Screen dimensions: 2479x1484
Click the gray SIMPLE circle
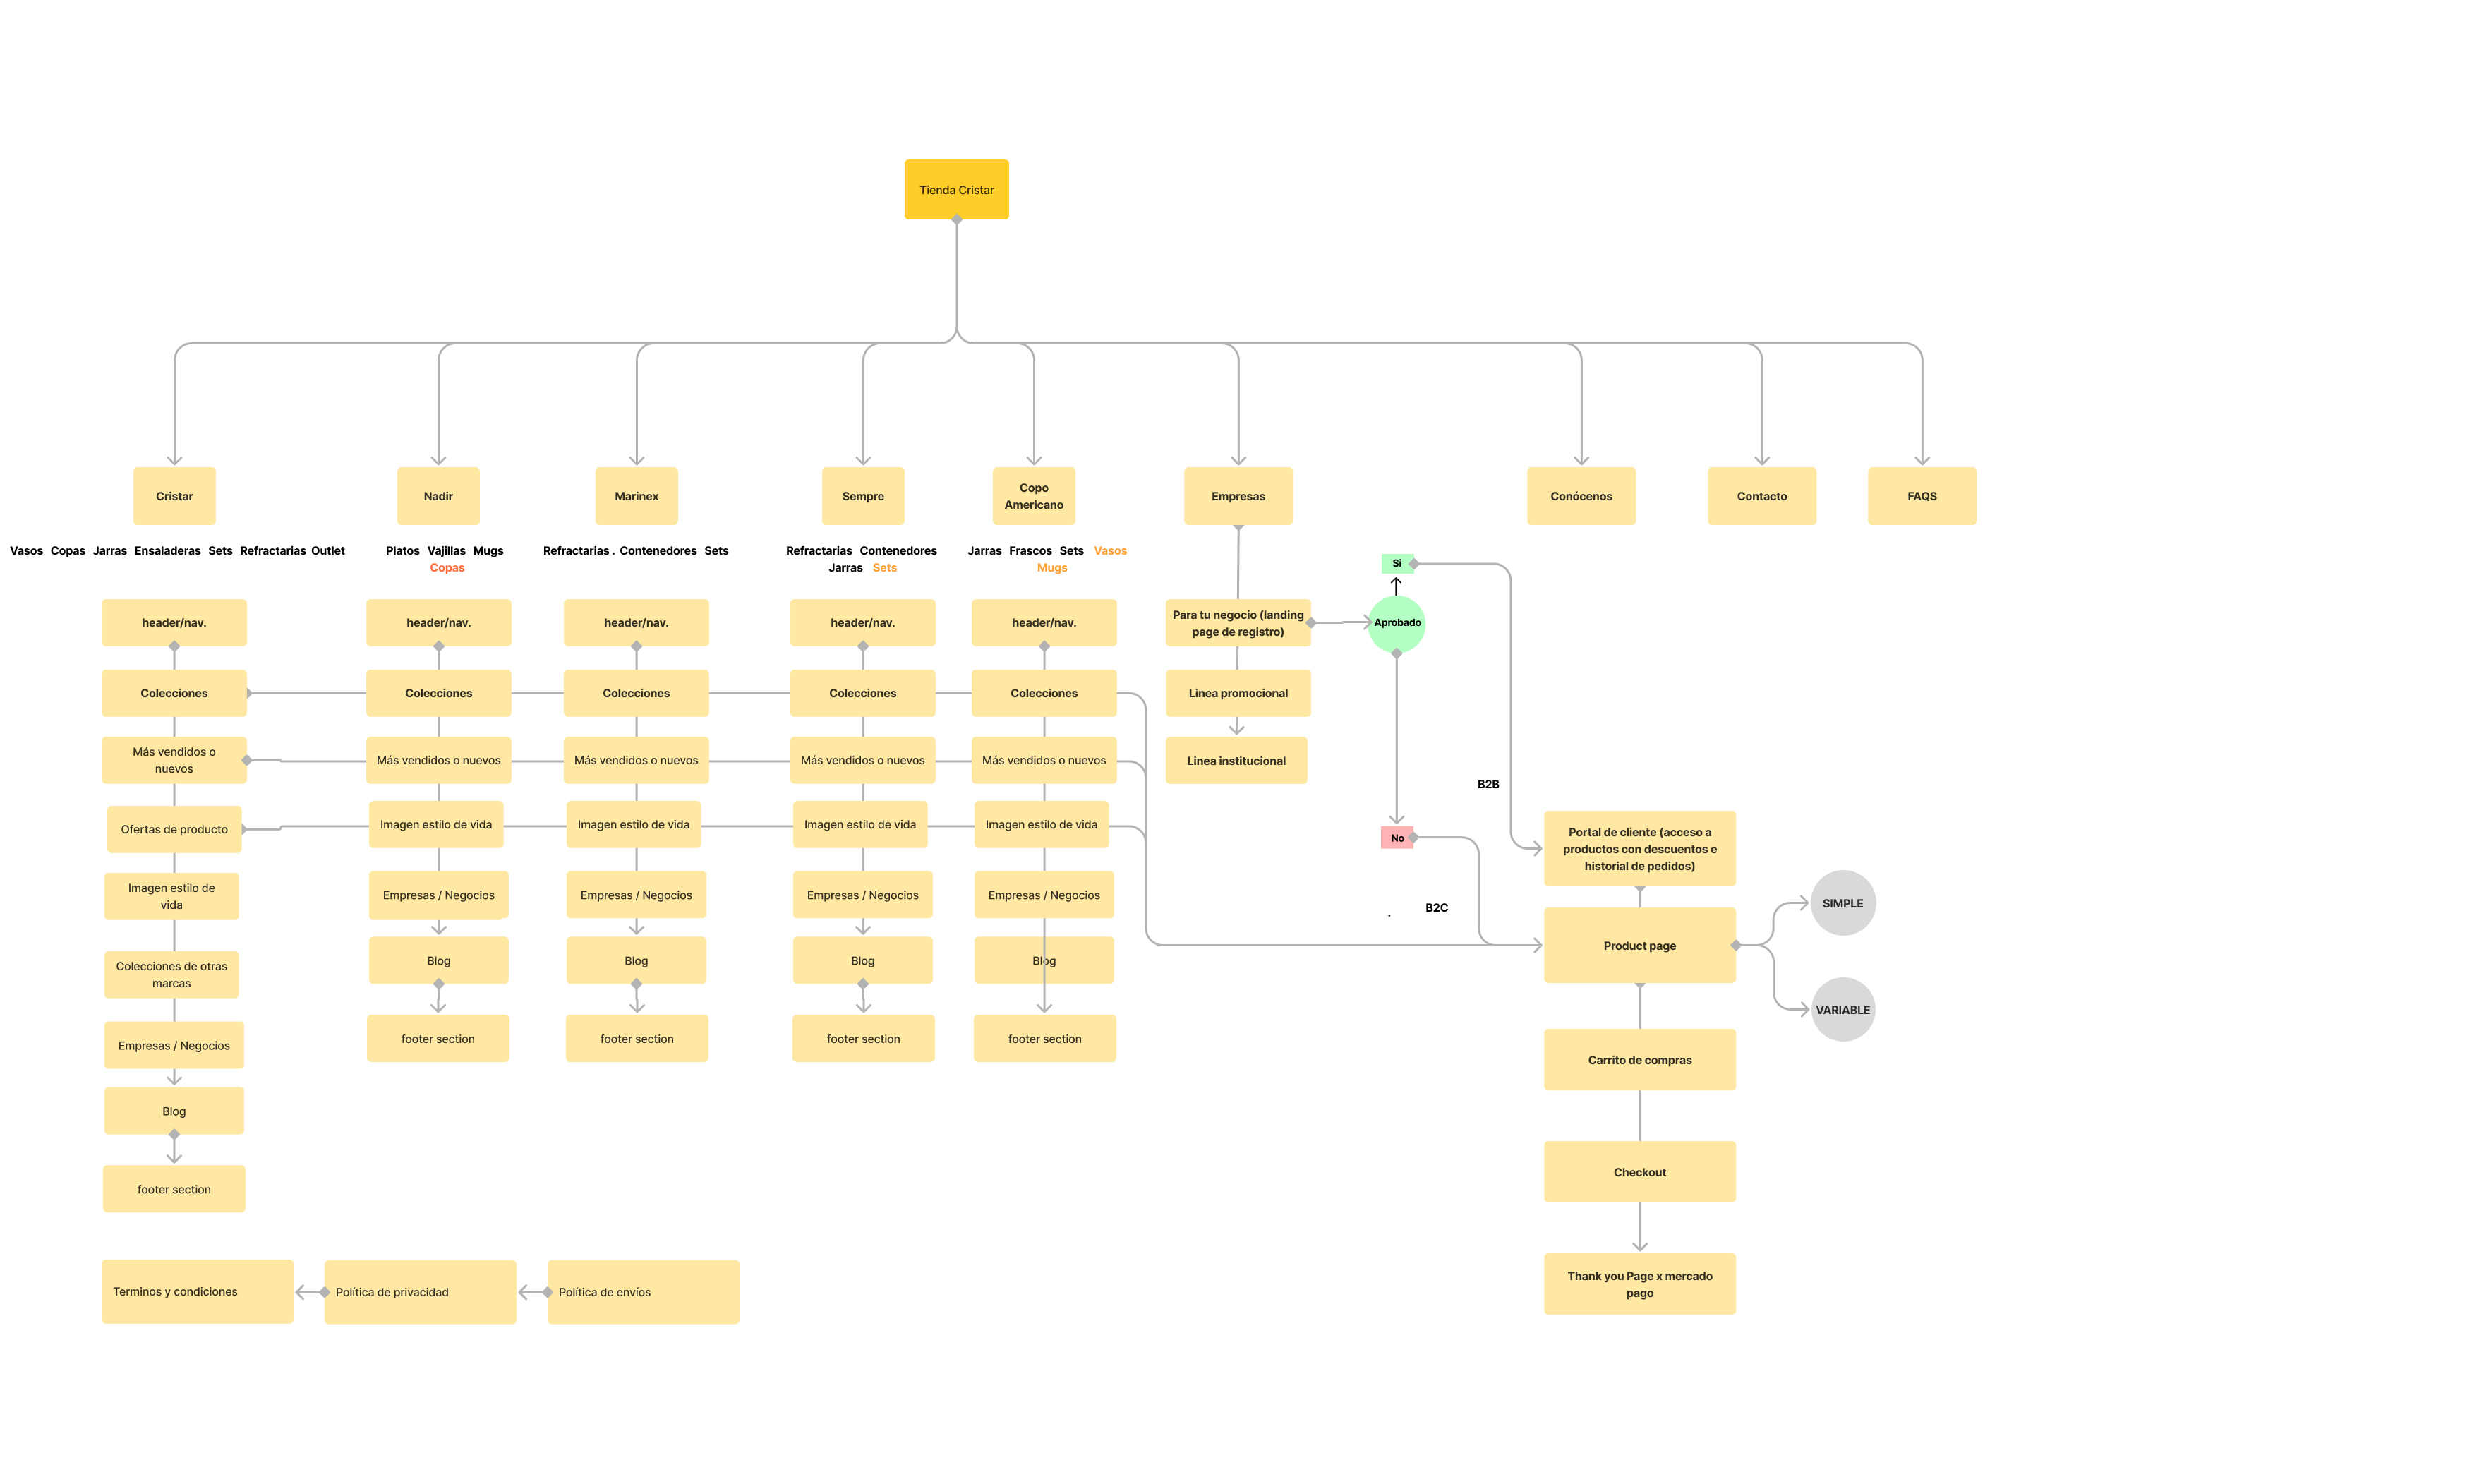(x=1842, y=903)
